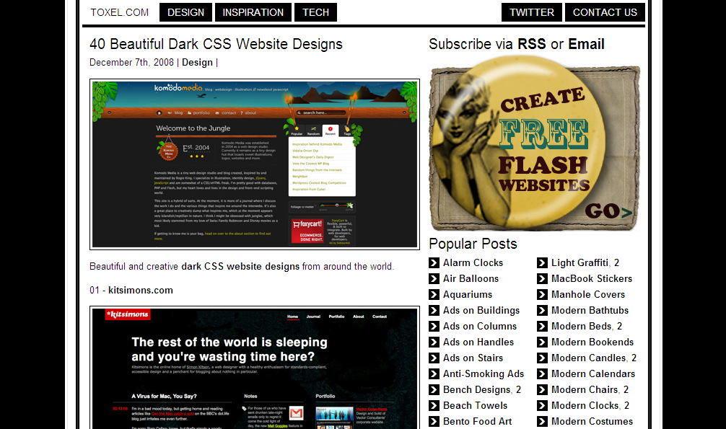Open the CONTACT US page

605,12
